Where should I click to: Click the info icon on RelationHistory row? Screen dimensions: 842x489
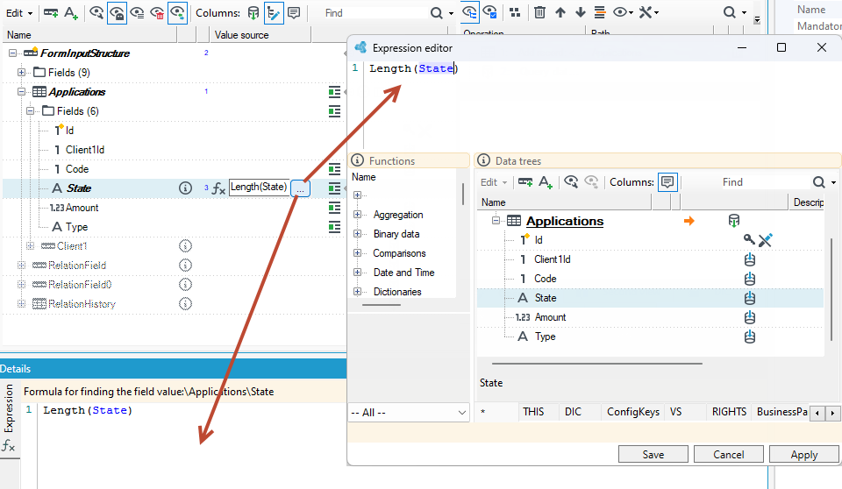click(x=185, y=304)
